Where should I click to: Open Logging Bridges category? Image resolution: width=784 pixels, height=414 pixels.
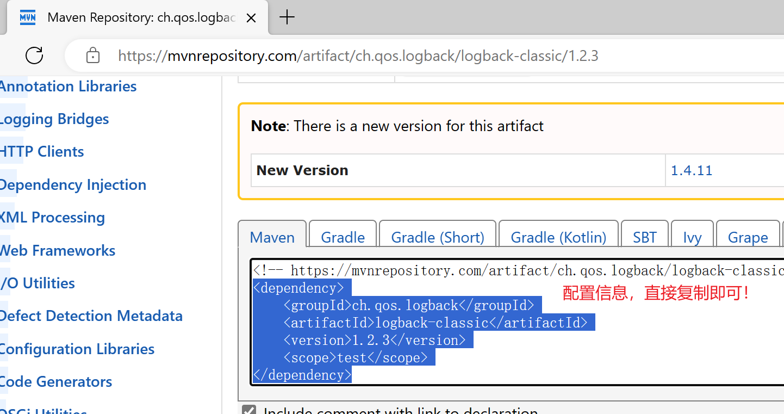click(x=54, y=119)
